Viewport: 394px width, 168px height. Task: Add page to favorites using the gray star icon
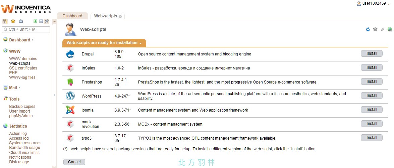pos(375,29)
